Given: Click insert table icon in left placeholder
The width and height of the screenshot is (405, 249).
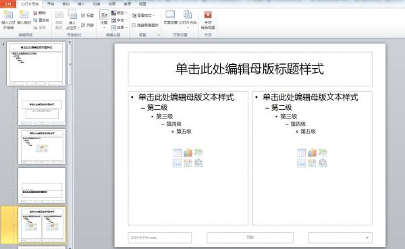Looking at the screenshot, I should [x=177, y=153].
